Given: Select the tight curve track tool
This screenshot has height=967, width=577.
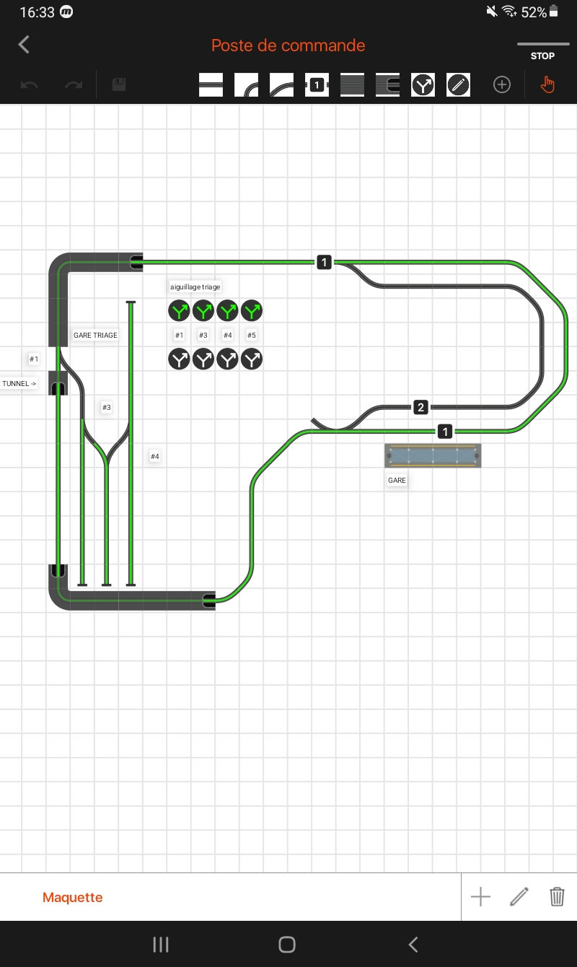Looking at the screenshot, I should point(246,85).
